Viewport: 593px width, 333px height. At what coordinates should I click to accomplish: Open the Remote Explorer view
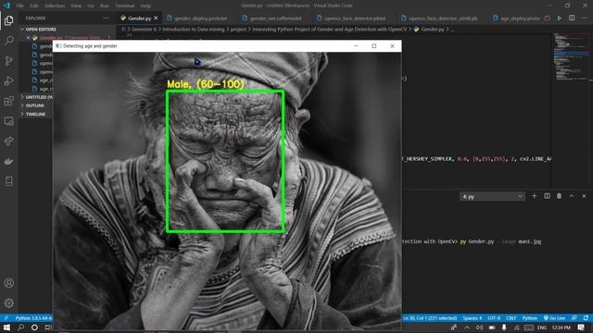8,121
